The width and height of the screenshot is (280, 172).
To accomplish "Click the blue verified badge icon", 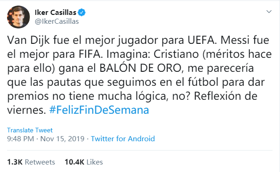I will click(82, 13).
